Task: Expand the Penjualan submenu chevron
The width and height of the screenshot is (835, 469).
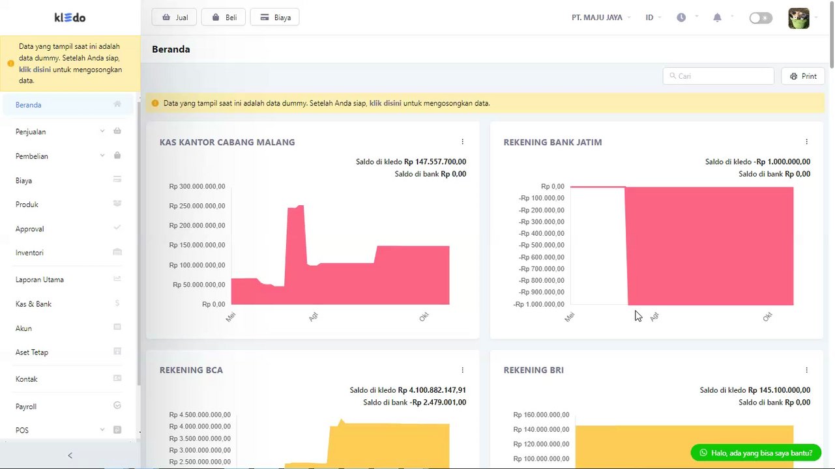Action: [x=102, y=131]
